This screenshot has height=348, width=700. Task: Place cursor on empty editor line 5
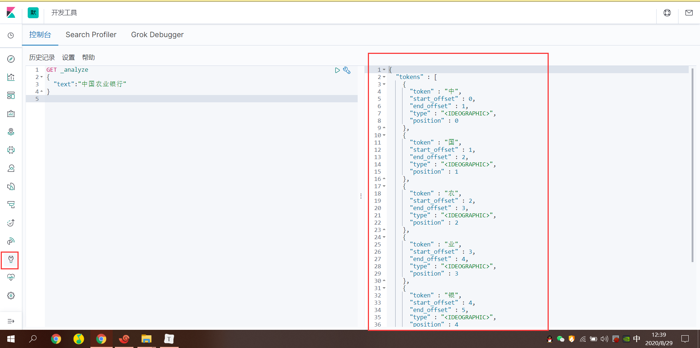[201, 99]
